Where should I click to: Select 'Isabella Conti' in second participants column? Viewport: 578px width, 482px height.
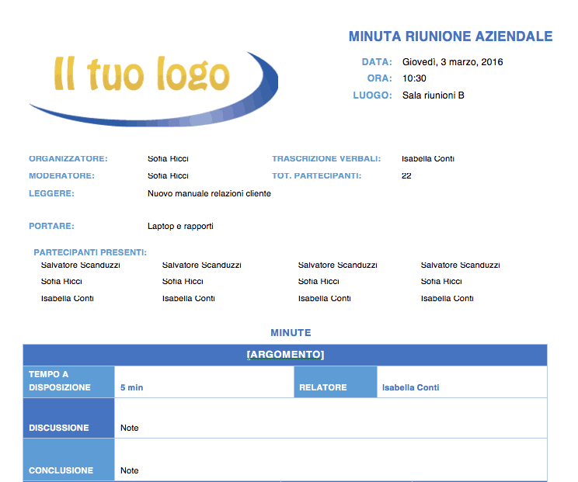click(188, 299)
